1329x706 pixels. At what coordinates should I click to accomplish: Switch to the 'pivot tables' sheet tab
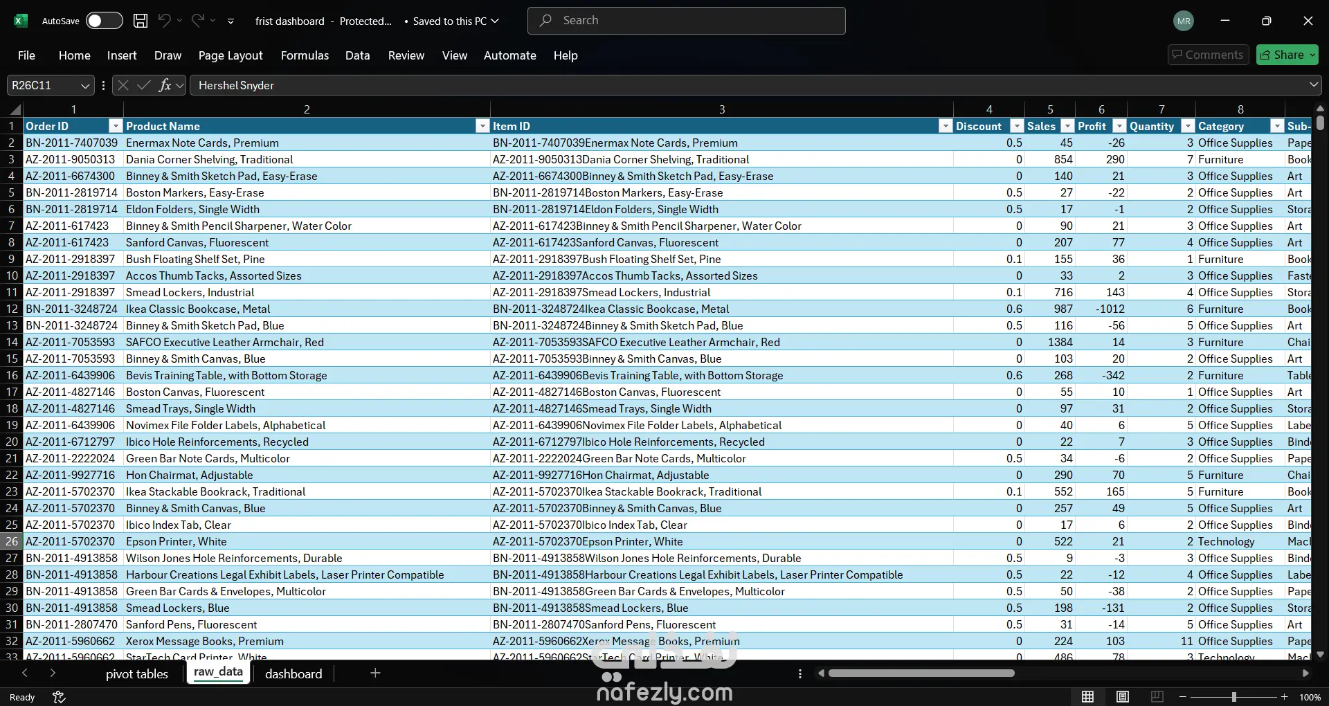pyautogui.click(x=137, y=673)
